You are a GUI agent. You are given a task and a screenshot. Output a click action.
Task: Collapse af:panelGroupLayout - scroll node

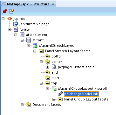47,89
